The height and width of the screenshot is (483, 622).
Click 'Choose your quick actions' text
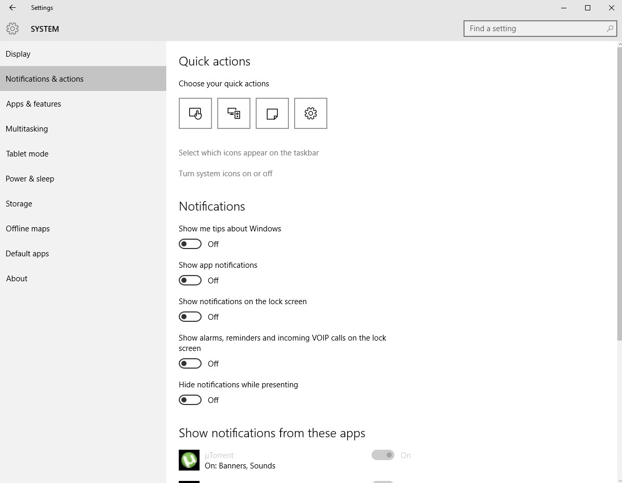[x=224, y=84]
